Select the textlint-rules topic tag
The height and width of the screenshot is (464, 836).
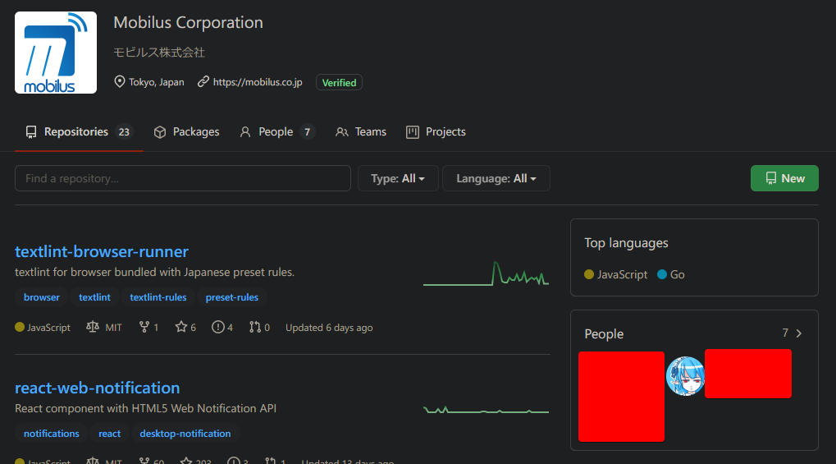coord(158,297)
